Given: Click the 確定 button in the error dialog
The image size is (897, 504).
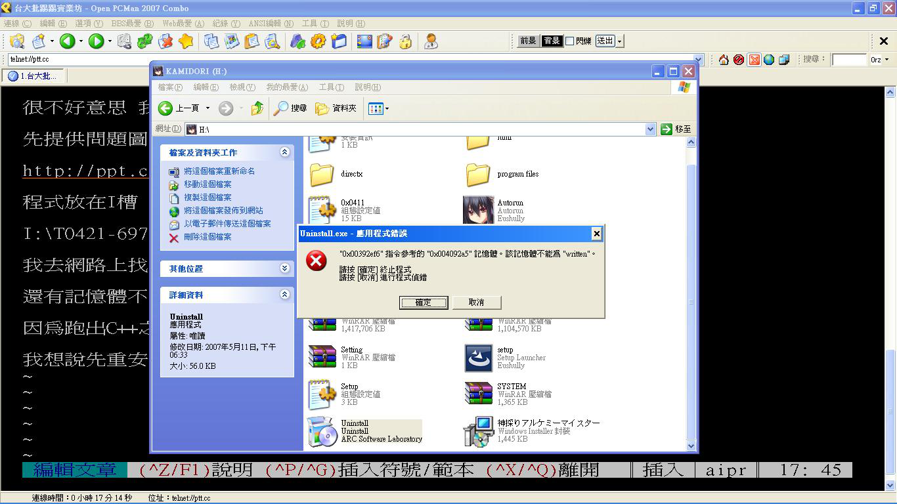Looking at the screenshot, I should 424,303.
